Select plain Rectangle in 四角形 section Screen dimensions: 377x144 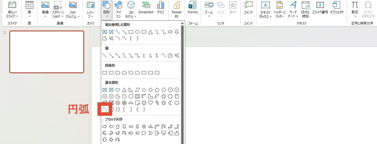pyautogui.click(x=104, y=72)
